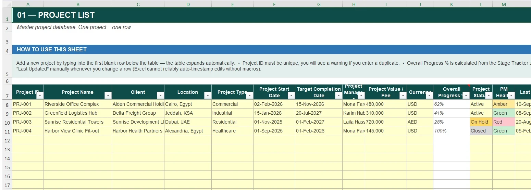Select column L header
Screen dimensions: 531x190
[481, 4]
